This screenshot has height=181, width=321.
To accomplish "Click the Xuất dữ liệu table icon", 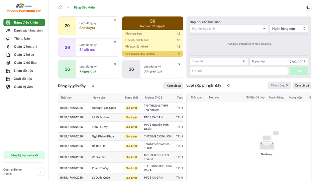I will click(8, 79).
